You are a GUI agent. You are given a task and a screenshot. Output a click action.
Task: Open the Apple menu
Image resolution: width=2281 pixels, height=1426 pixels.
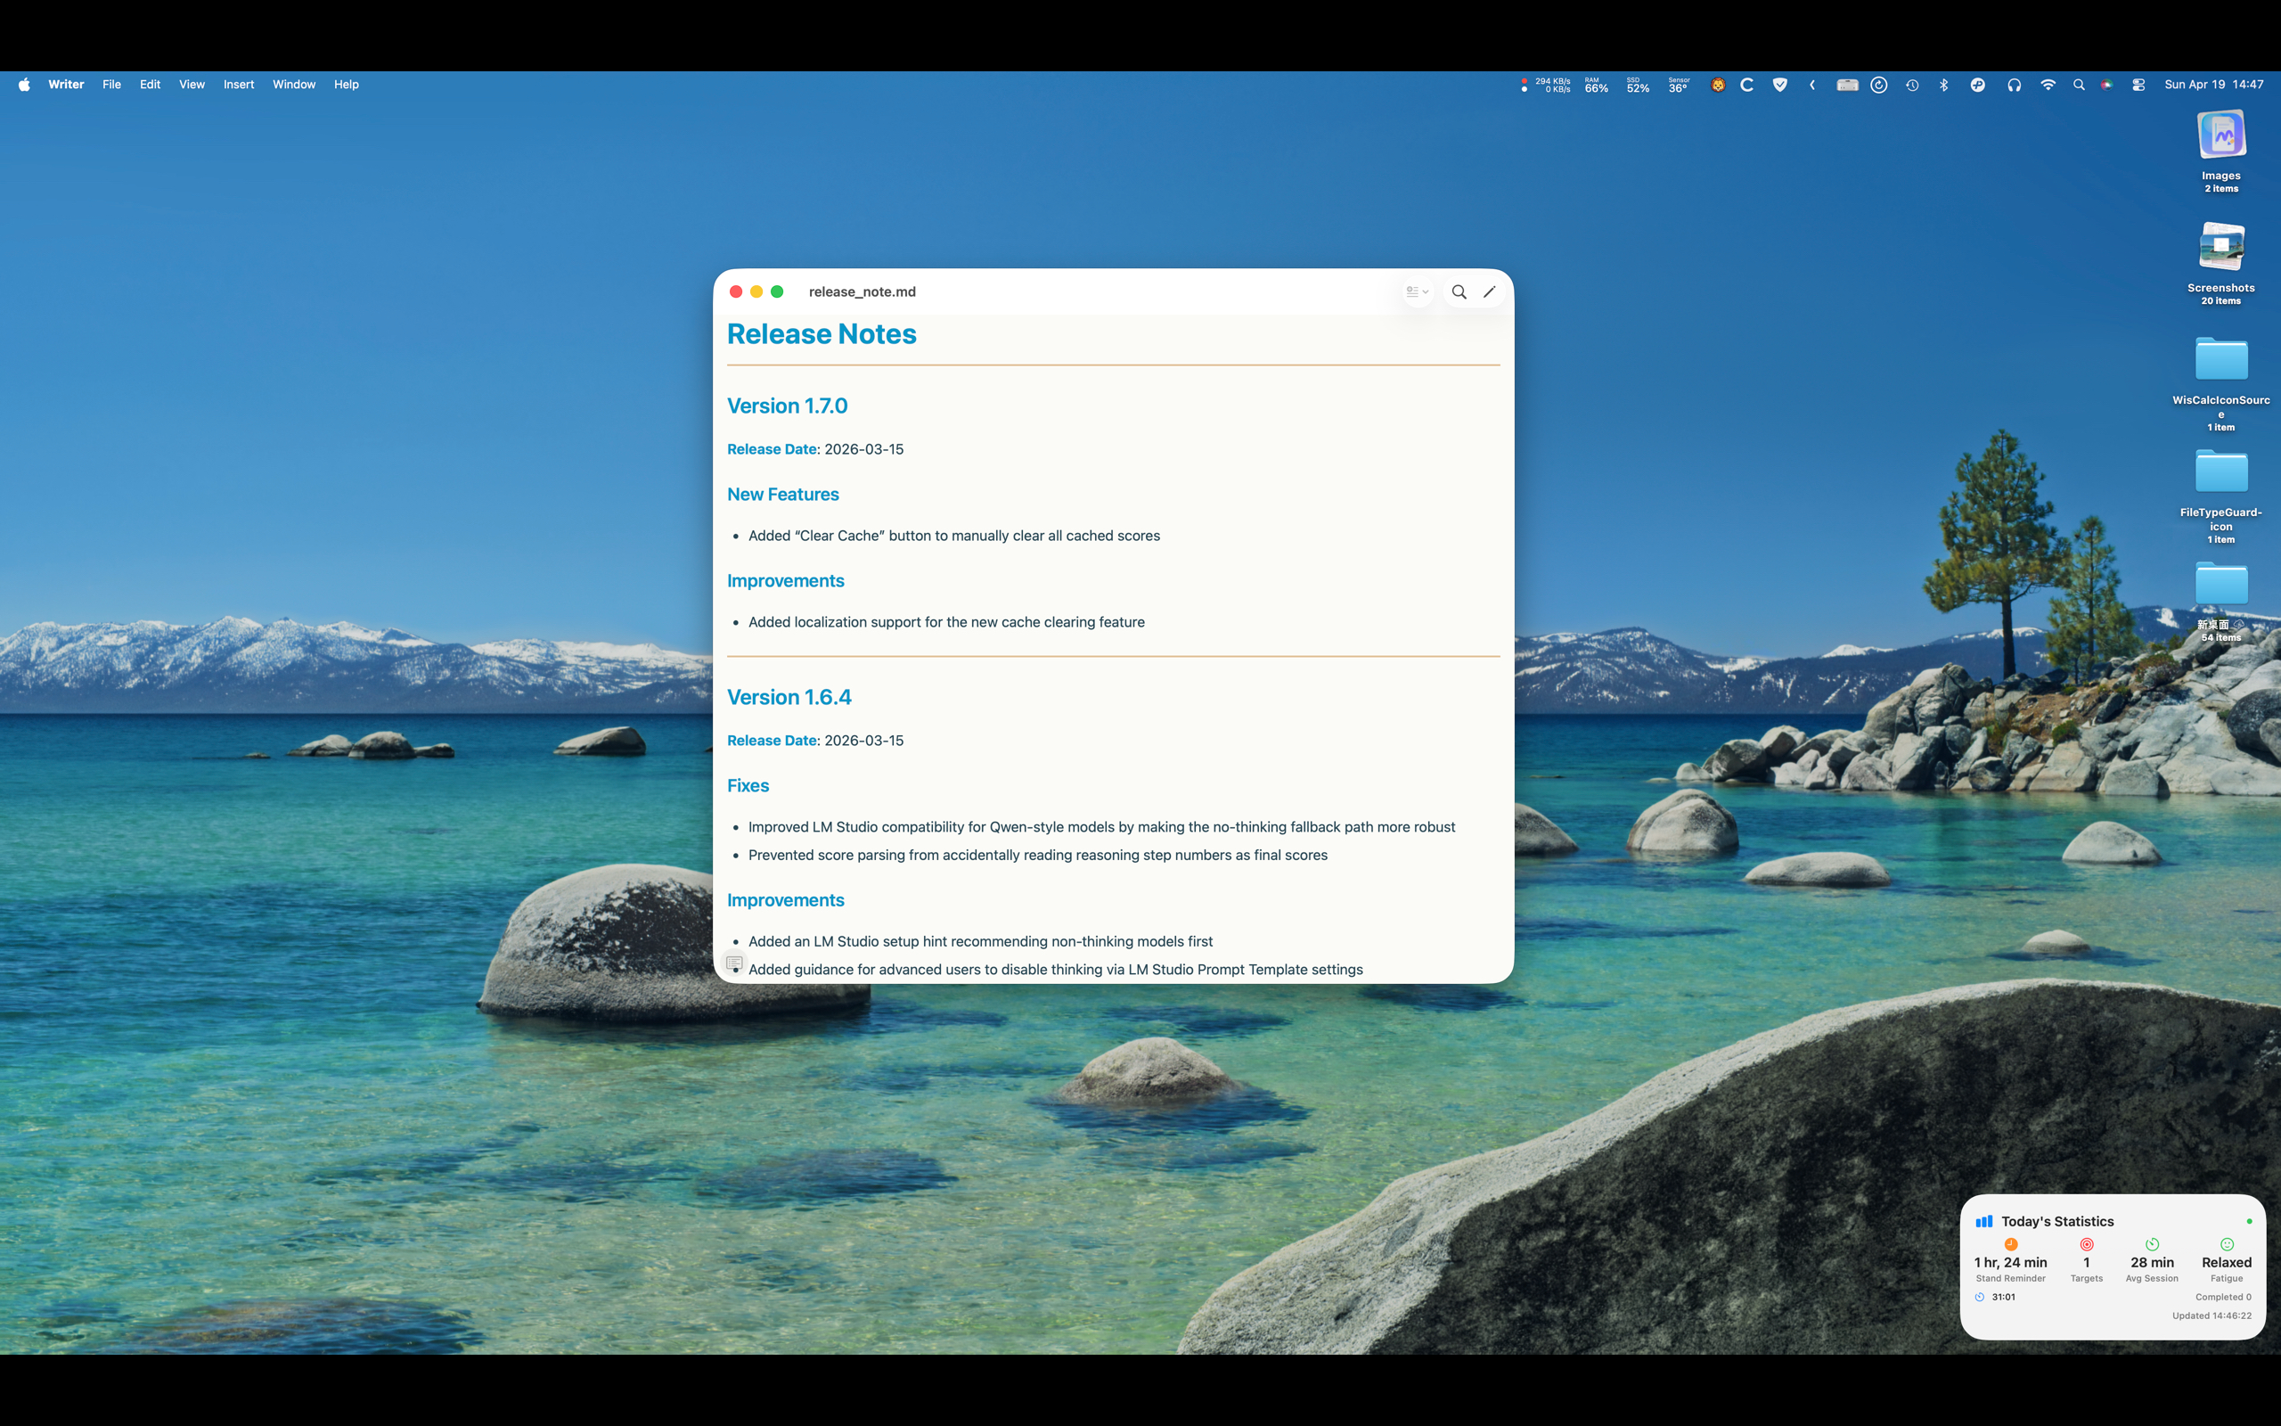25,85
